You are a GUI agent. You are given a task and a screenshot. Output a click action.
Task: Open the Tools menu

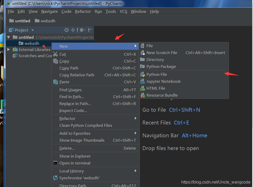[111, 12]
